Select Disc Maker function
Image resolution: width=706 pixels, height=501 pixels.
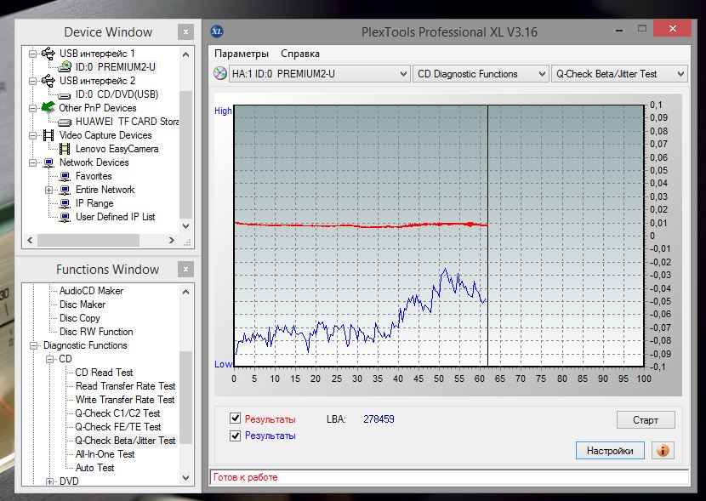83,305
